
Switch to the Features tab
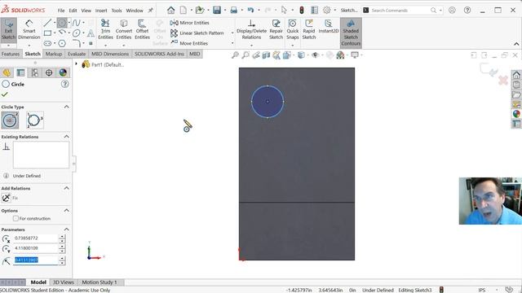tap(11, 54)
